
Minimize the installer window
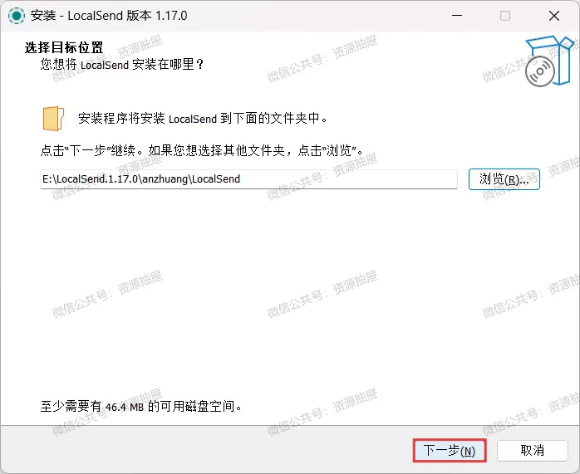(457, 16)
